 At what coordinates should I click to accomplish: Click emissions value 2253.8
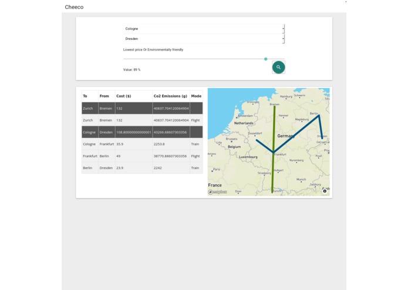pyautogui.click(x=159, y=144)
